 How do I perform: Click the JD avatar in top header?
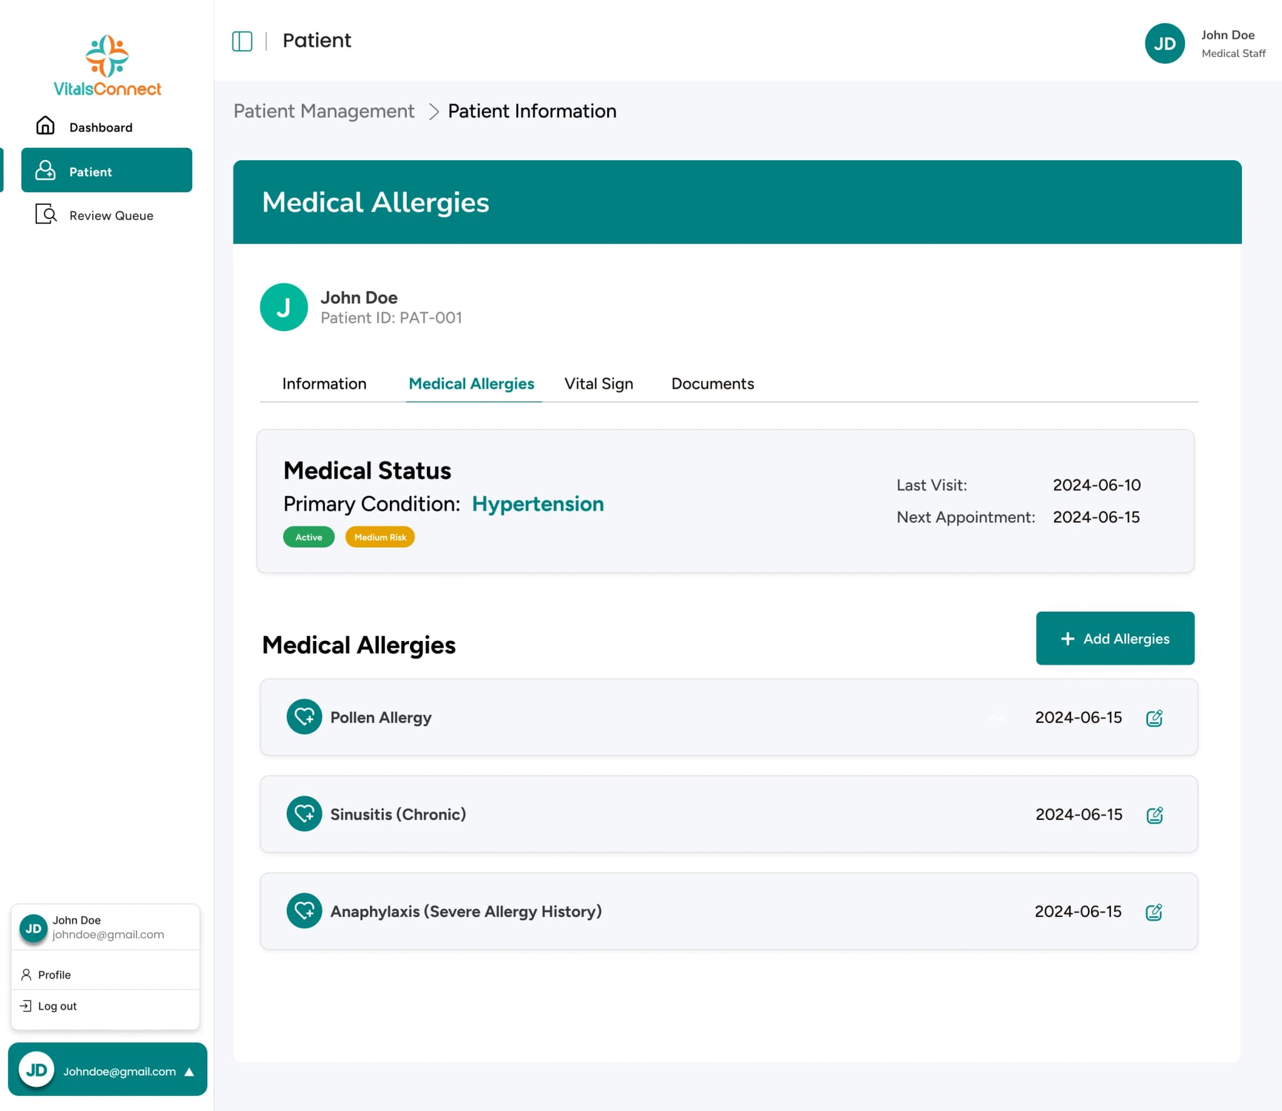pos(1164,43)
